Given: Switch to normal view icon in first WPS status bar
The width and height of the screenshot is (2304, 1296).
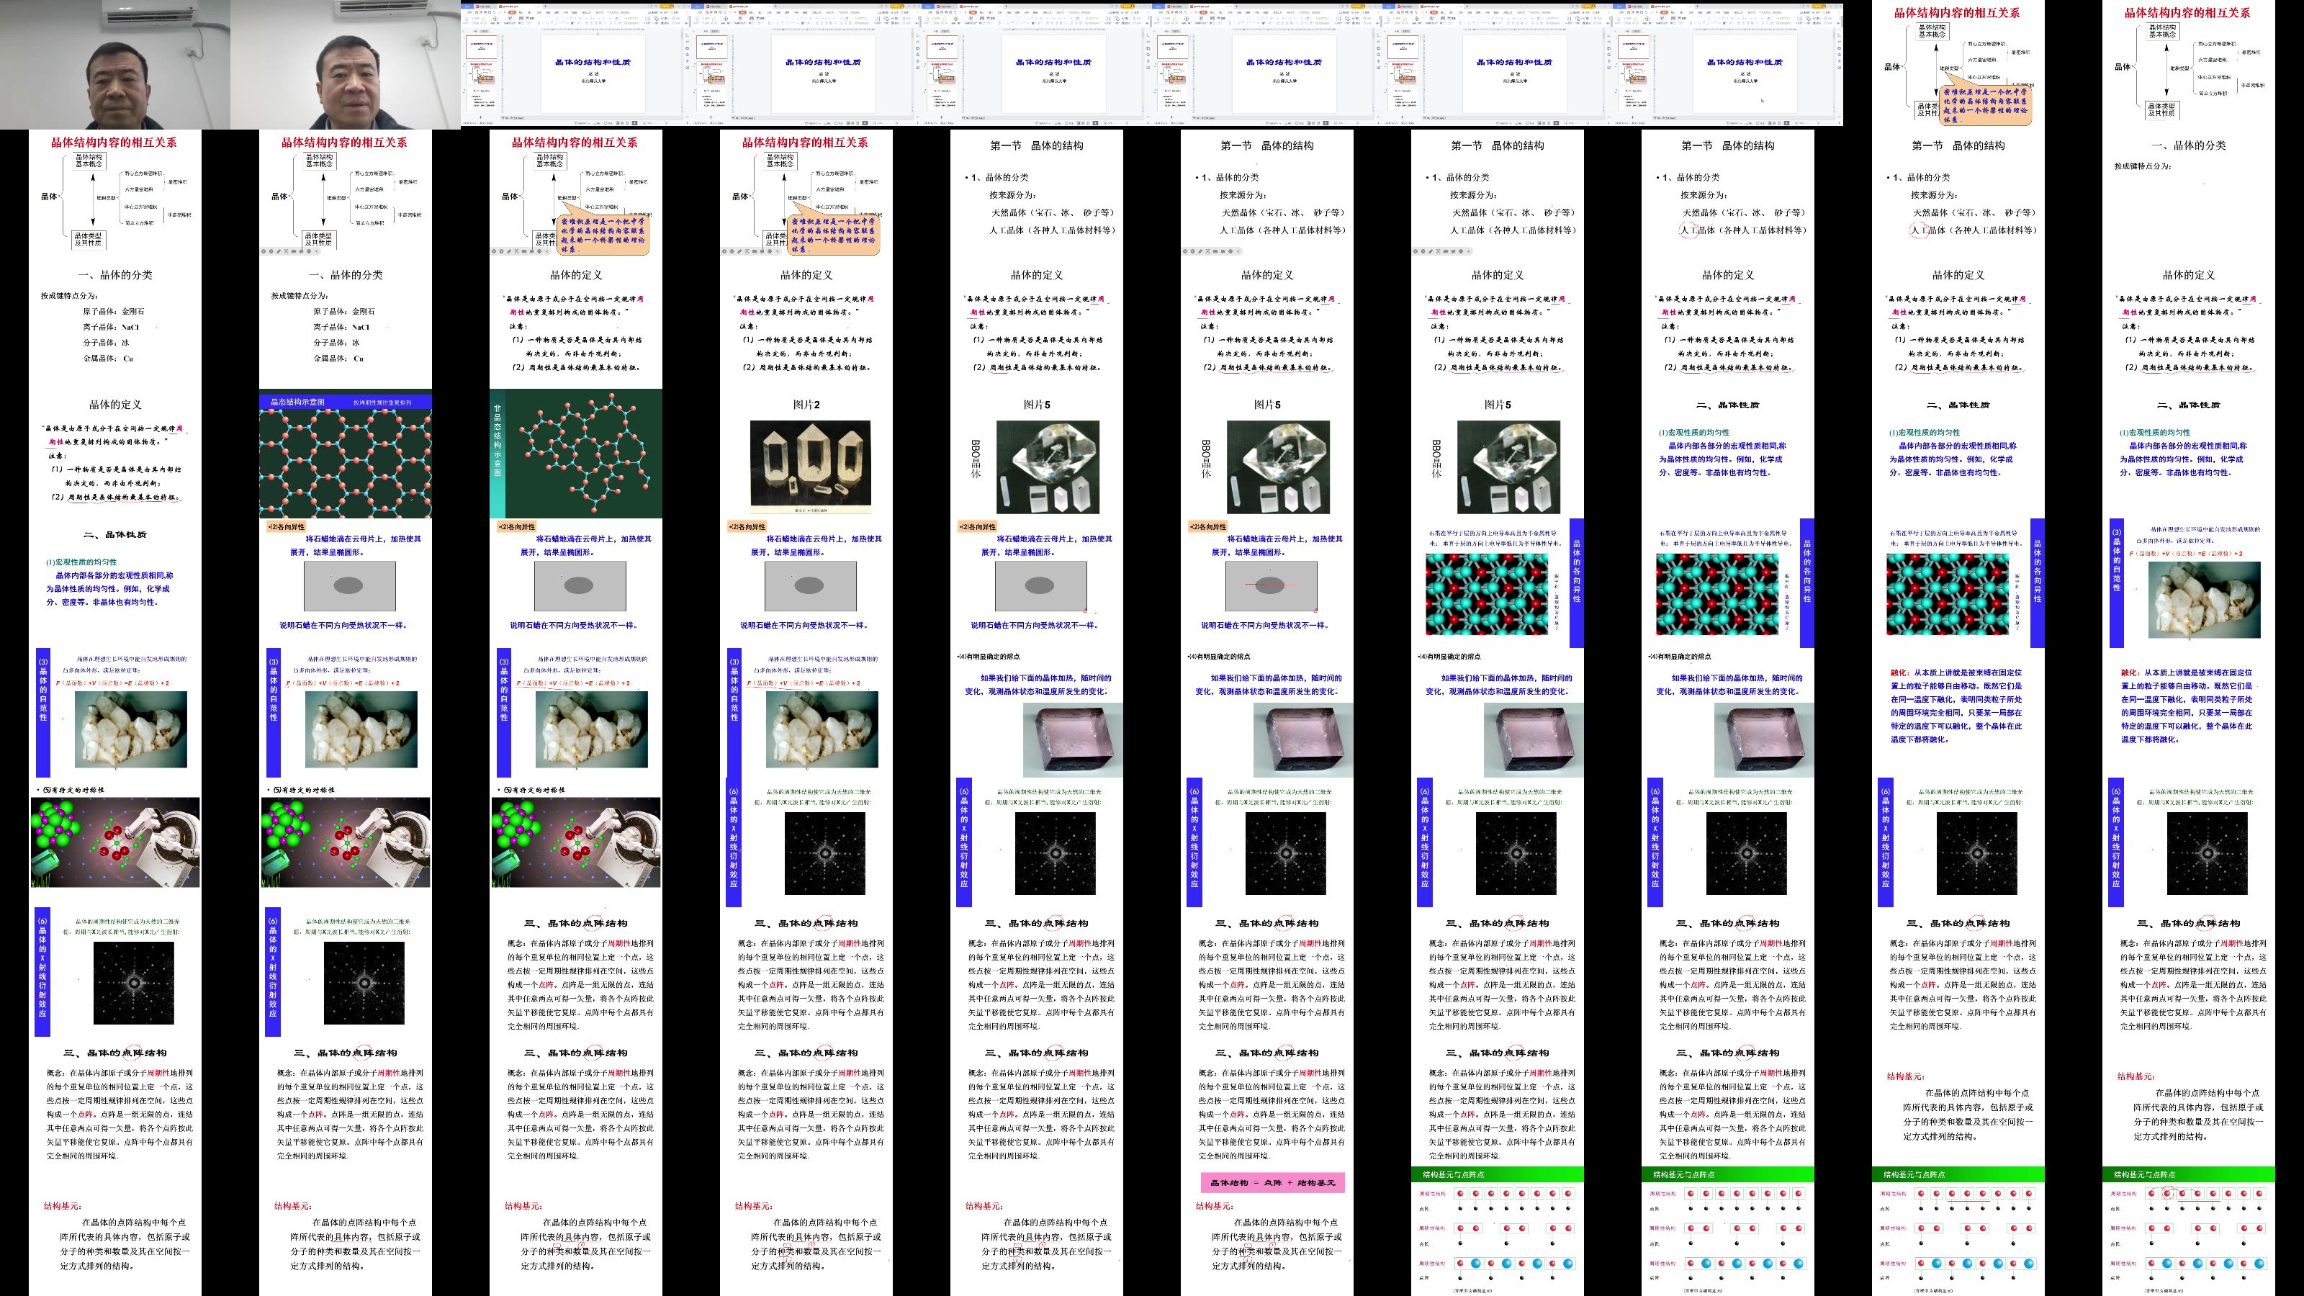Looking at the screenshot, I should (x=617, y=123).
